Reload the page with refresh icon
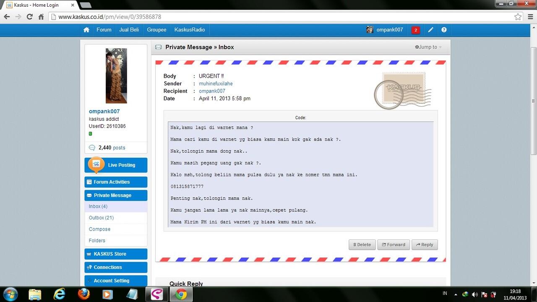Screen dimensions: 537x302 pyautogui.click(x=29, y=17)
